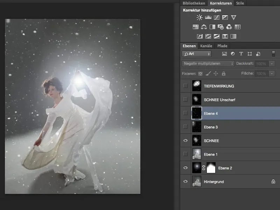Add a Brightness/Contrast adjustment
The width and height of the screenshot is (280, 210).
pos(199,17)
